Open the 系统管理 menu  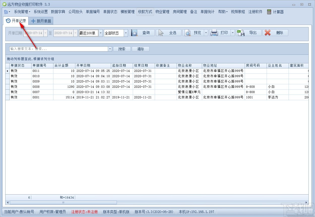coord(21,12)
